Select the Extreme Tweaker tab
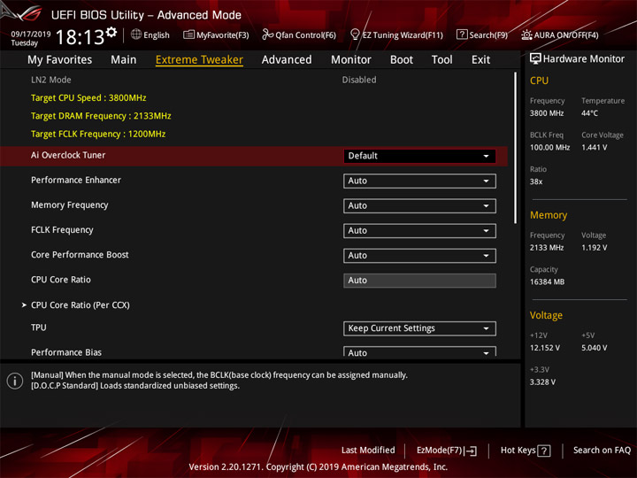637x478 pixels. pyautogui.click(x=199, y=60)
